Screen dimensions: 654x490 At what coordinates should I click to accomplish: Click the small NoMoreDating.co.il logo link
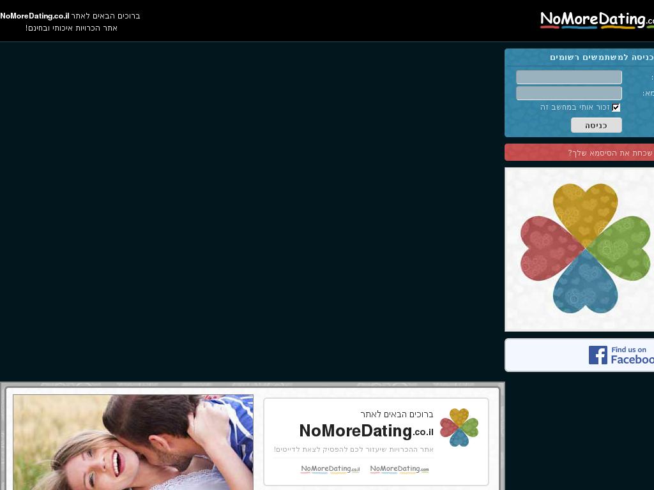[330, 469]
